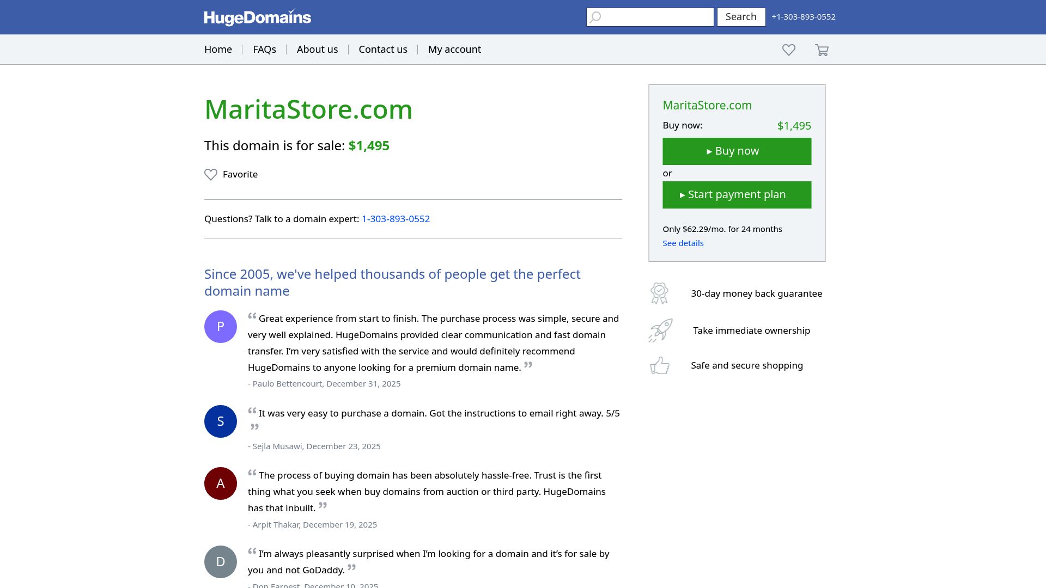This screenshot has height=588, width=1046.
Task: Click Arpit Thakar's red avatar
Action: (220, 483)
